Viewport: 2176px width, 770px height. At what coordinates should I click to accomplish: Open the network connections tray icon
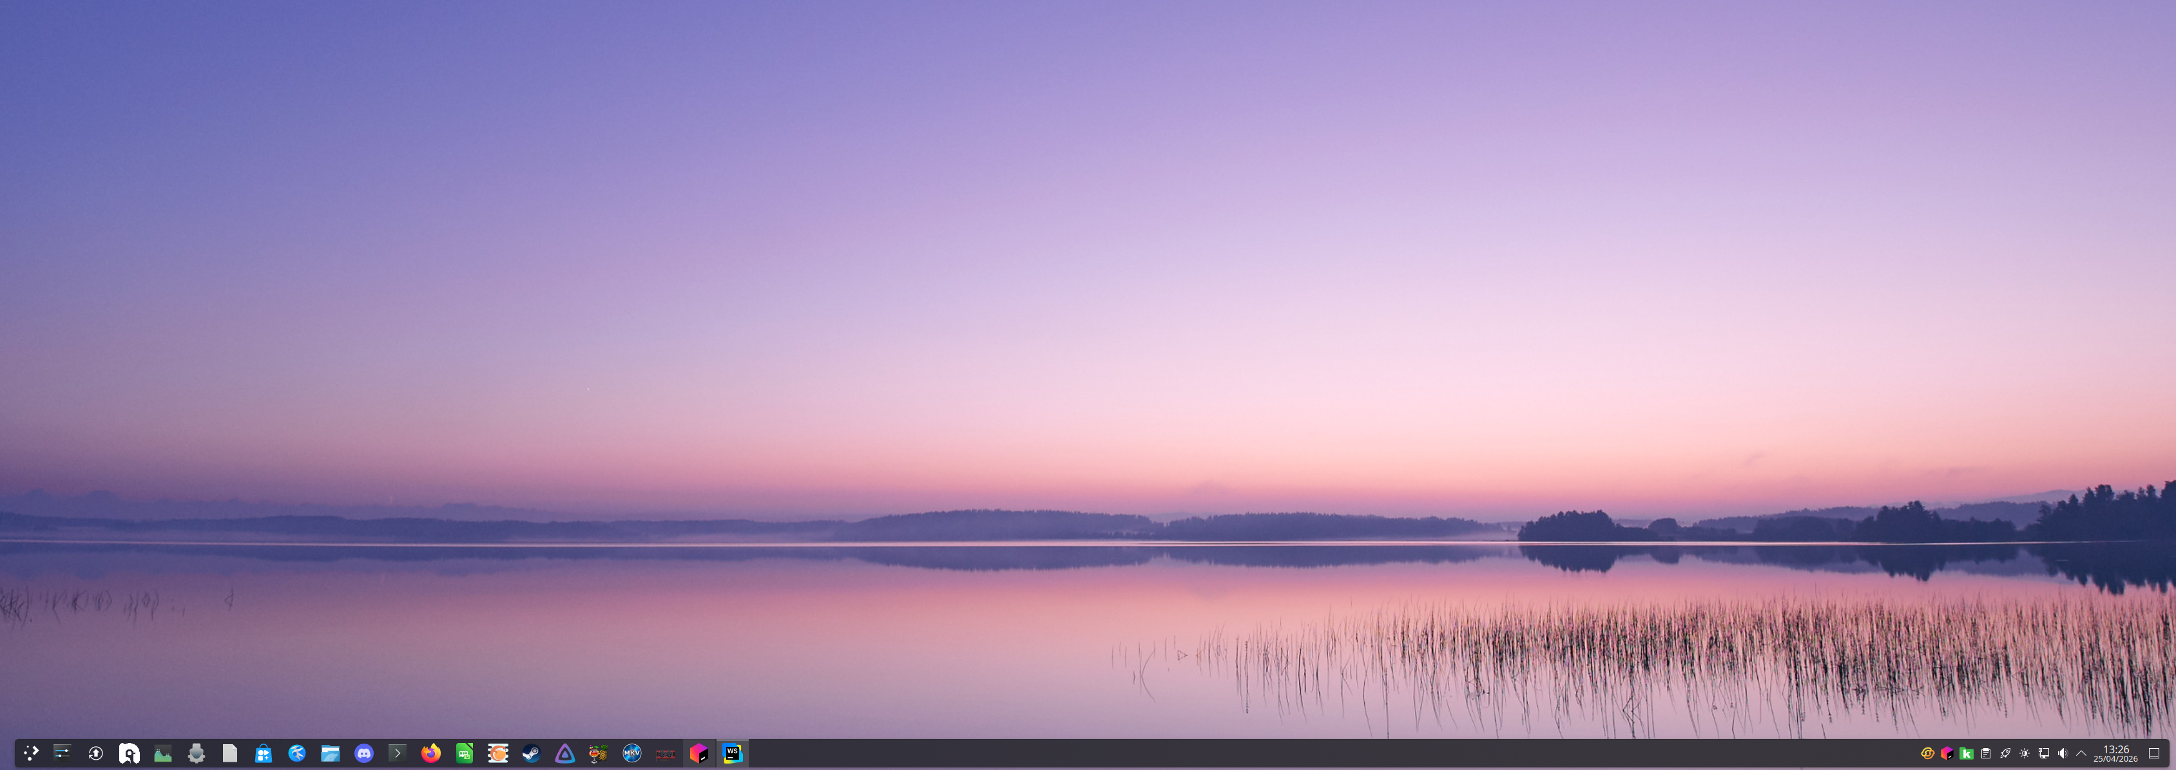(x=2043, y=753)
